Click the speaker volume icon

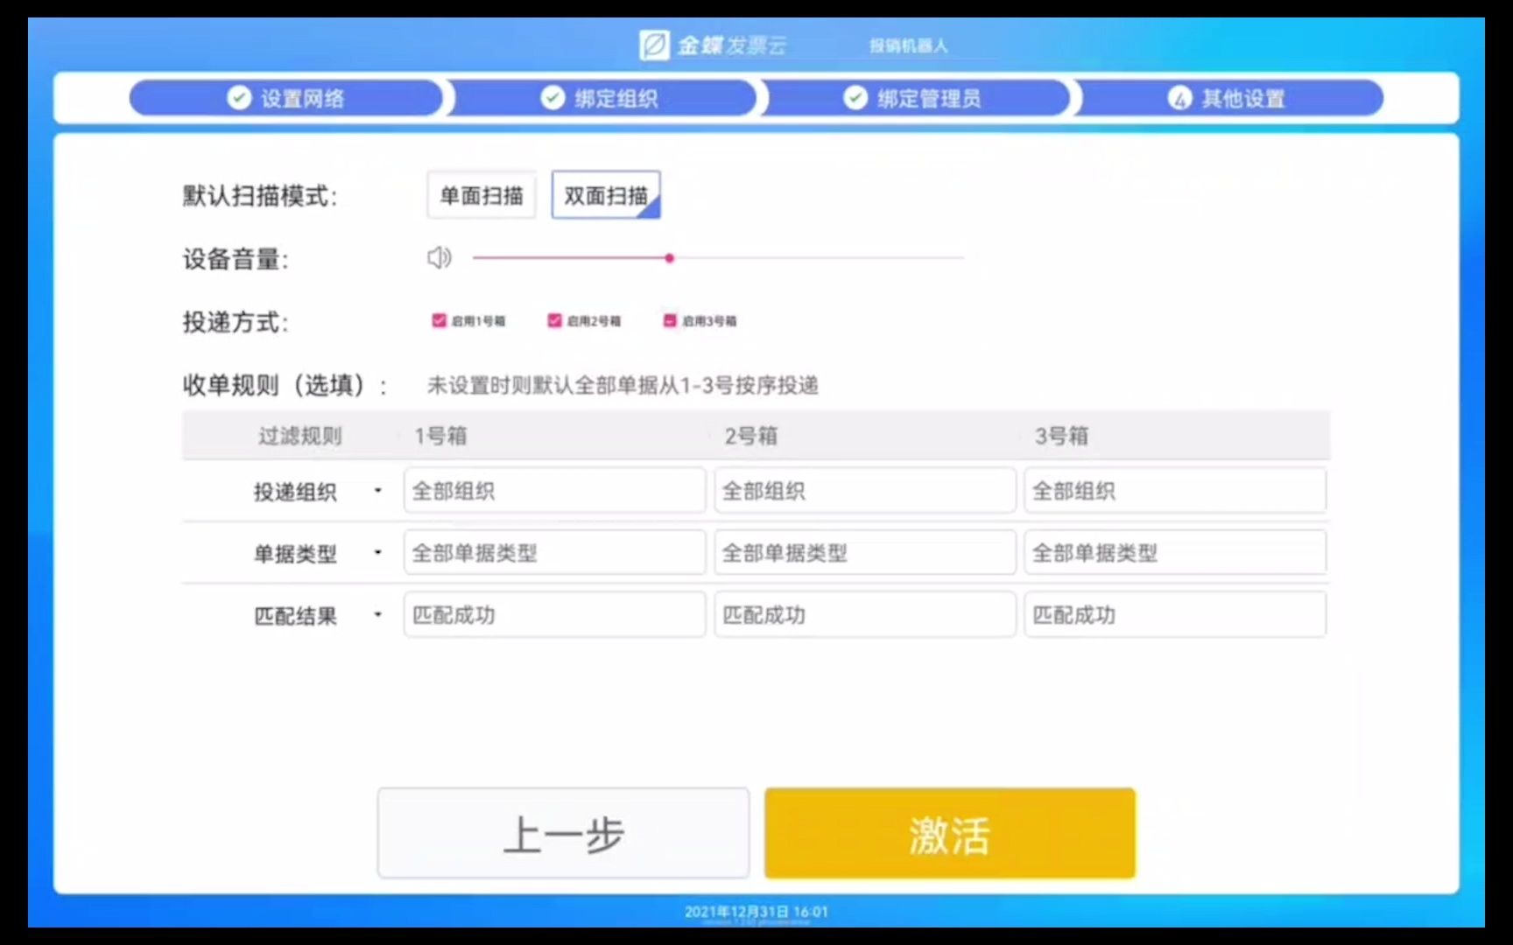[x=440, y=257]
